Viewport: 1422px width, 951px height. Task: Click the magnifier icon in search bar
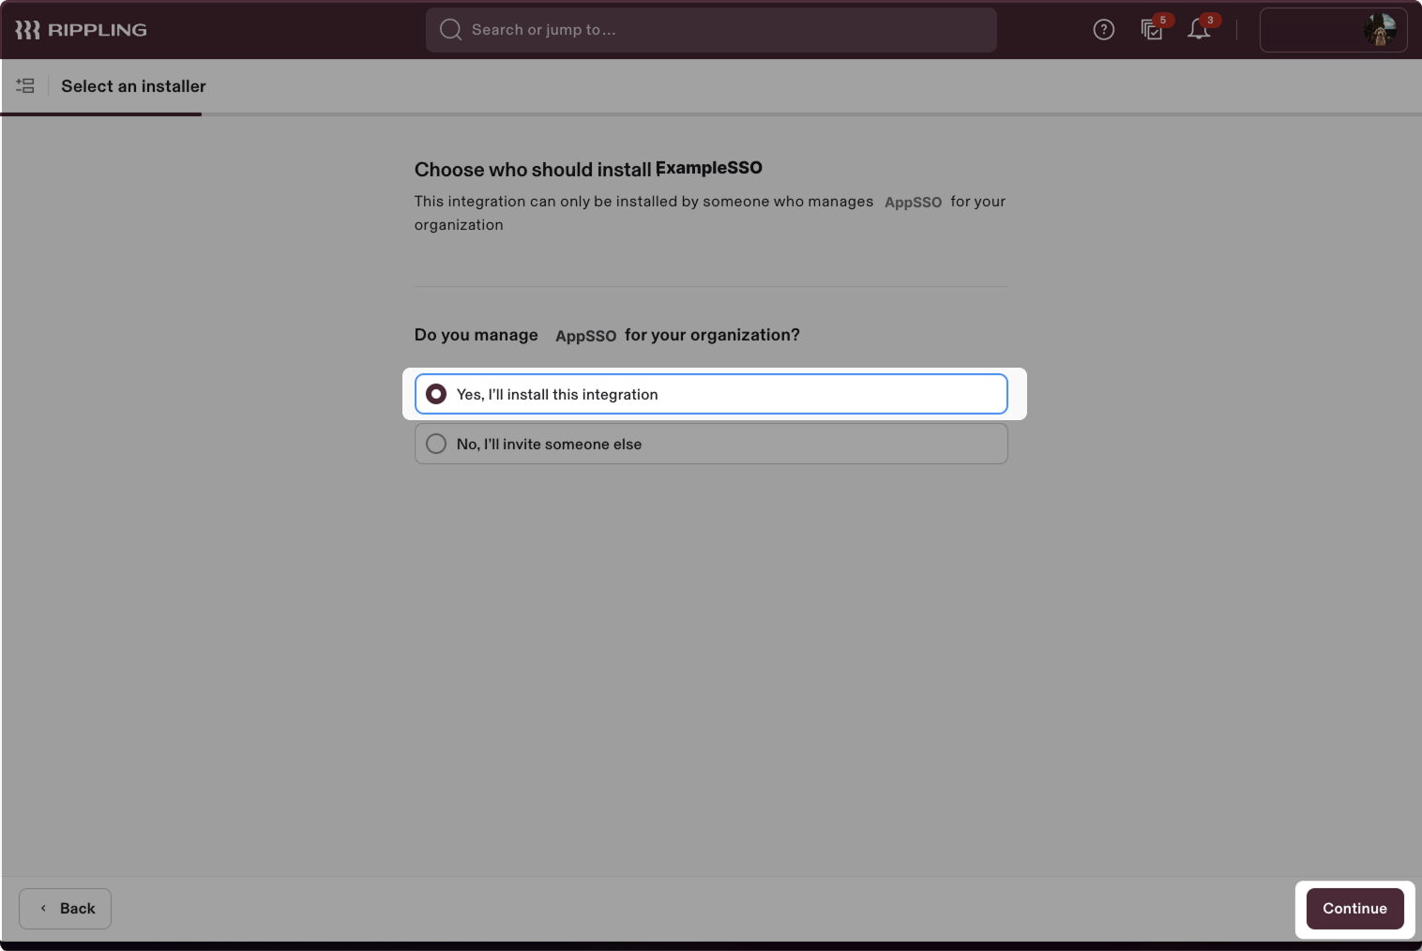pos(450,30)
